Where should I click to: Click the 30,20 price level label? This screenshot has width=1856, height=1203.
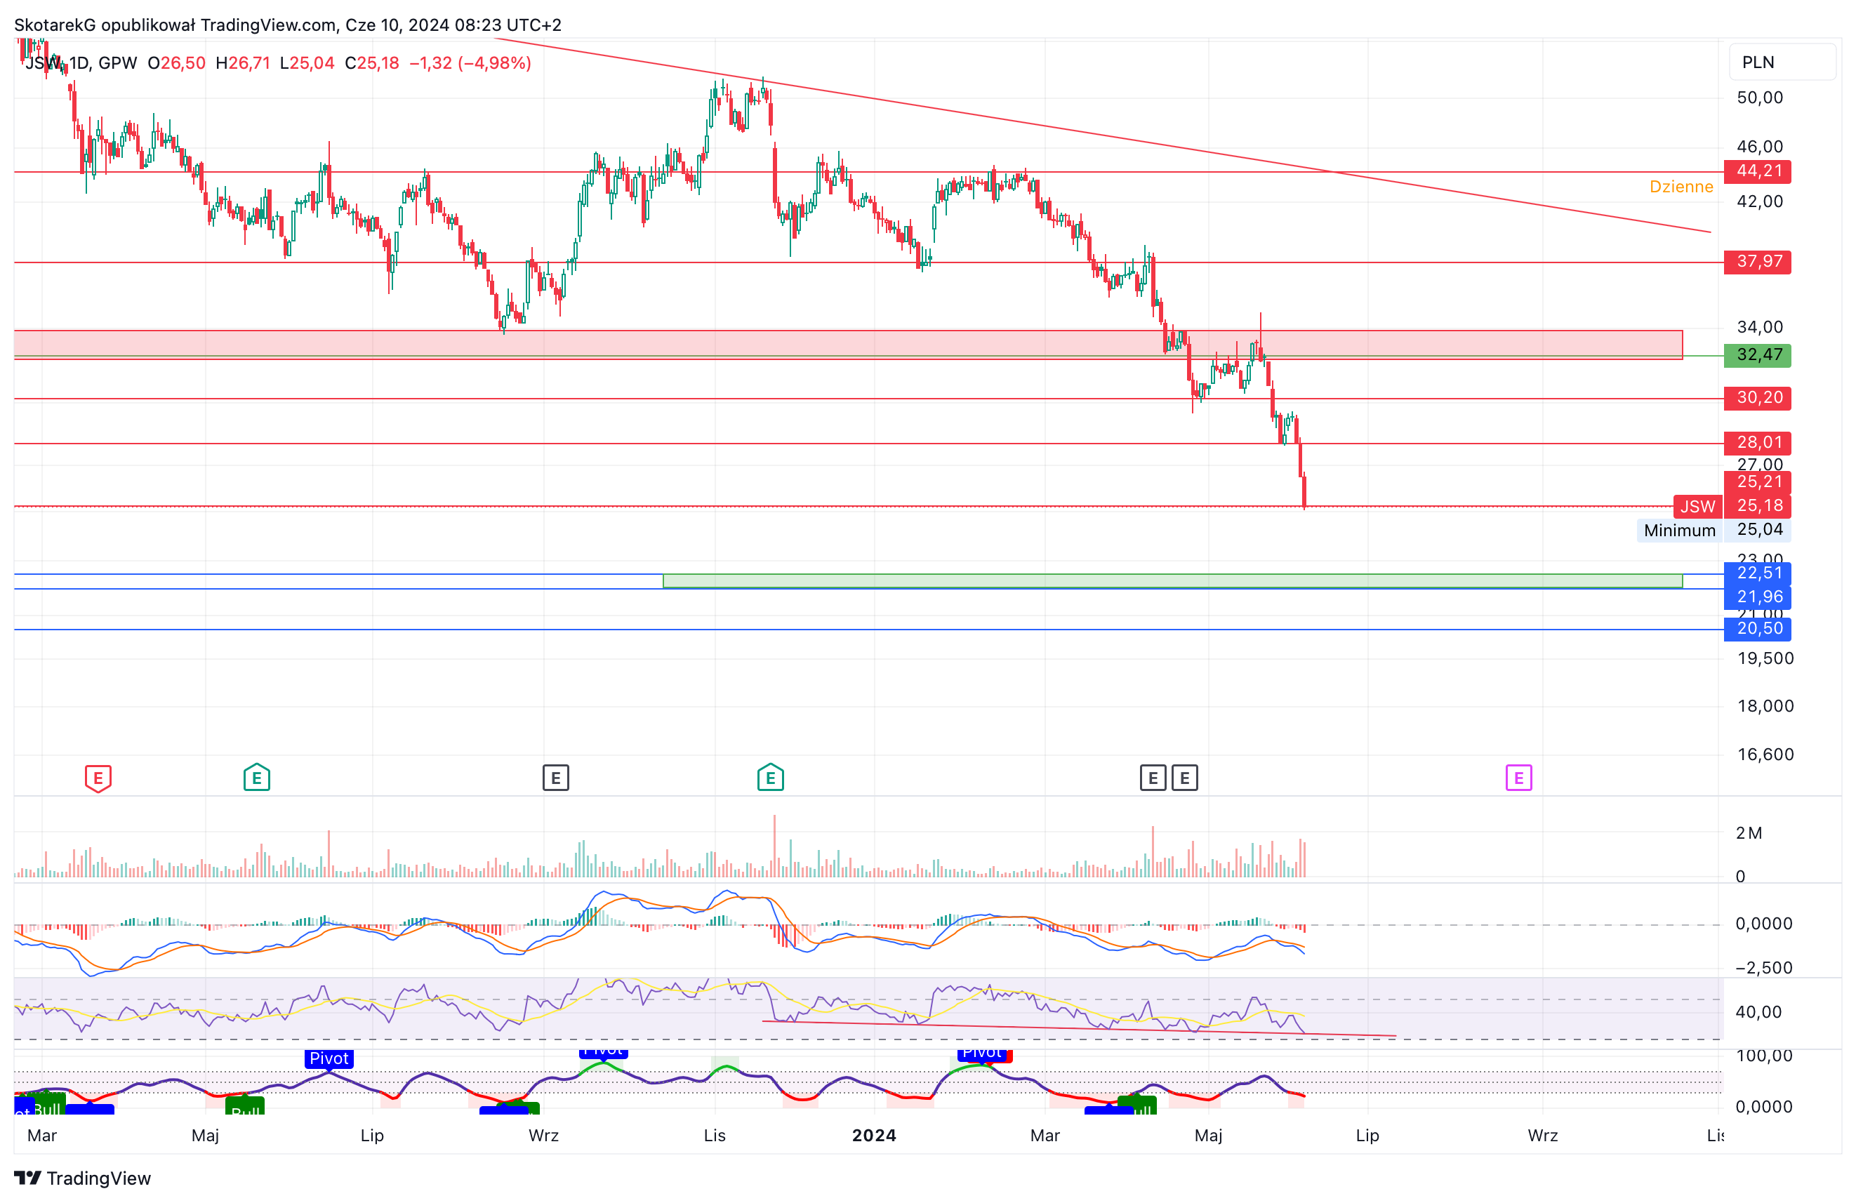1757,398
